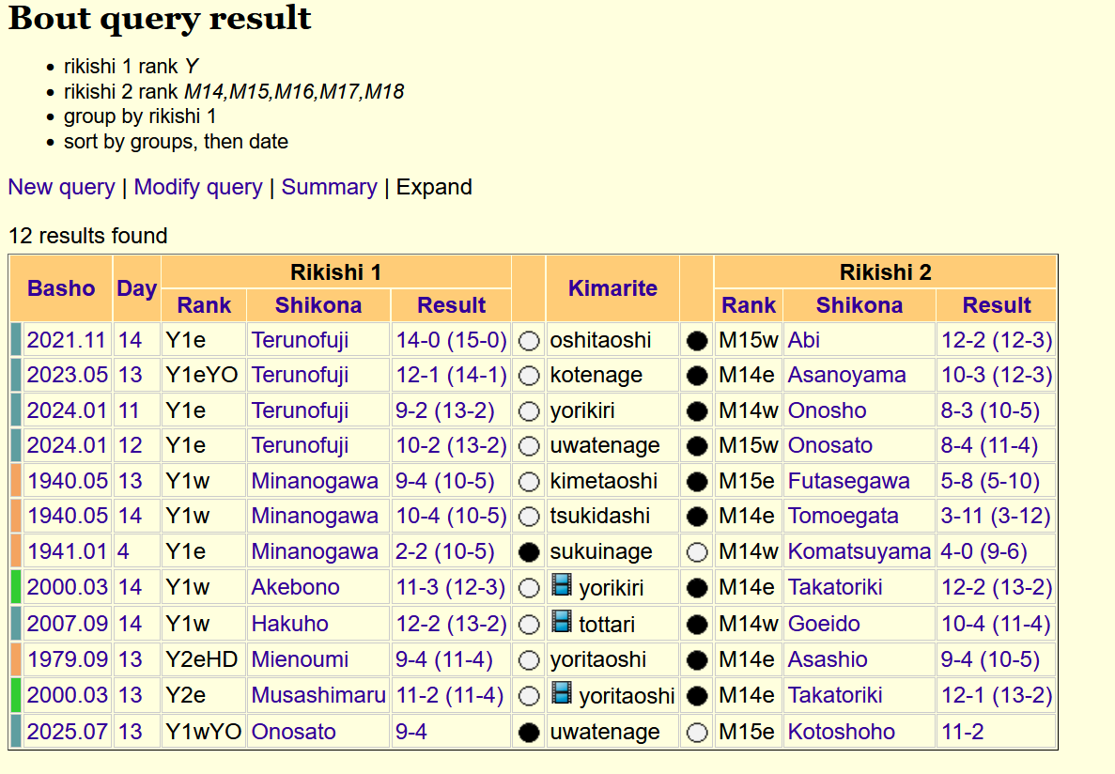Open the Asanoyama rikishi link

846,375
